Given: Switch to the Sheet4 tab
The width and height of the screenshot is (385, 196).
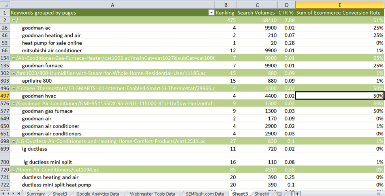Looking at the screenshot, I should pyautogui.click(x=262, y=194).
